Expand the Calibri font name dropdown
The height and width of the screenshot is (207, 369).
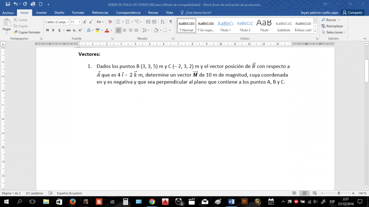click(x=68, y=22)
